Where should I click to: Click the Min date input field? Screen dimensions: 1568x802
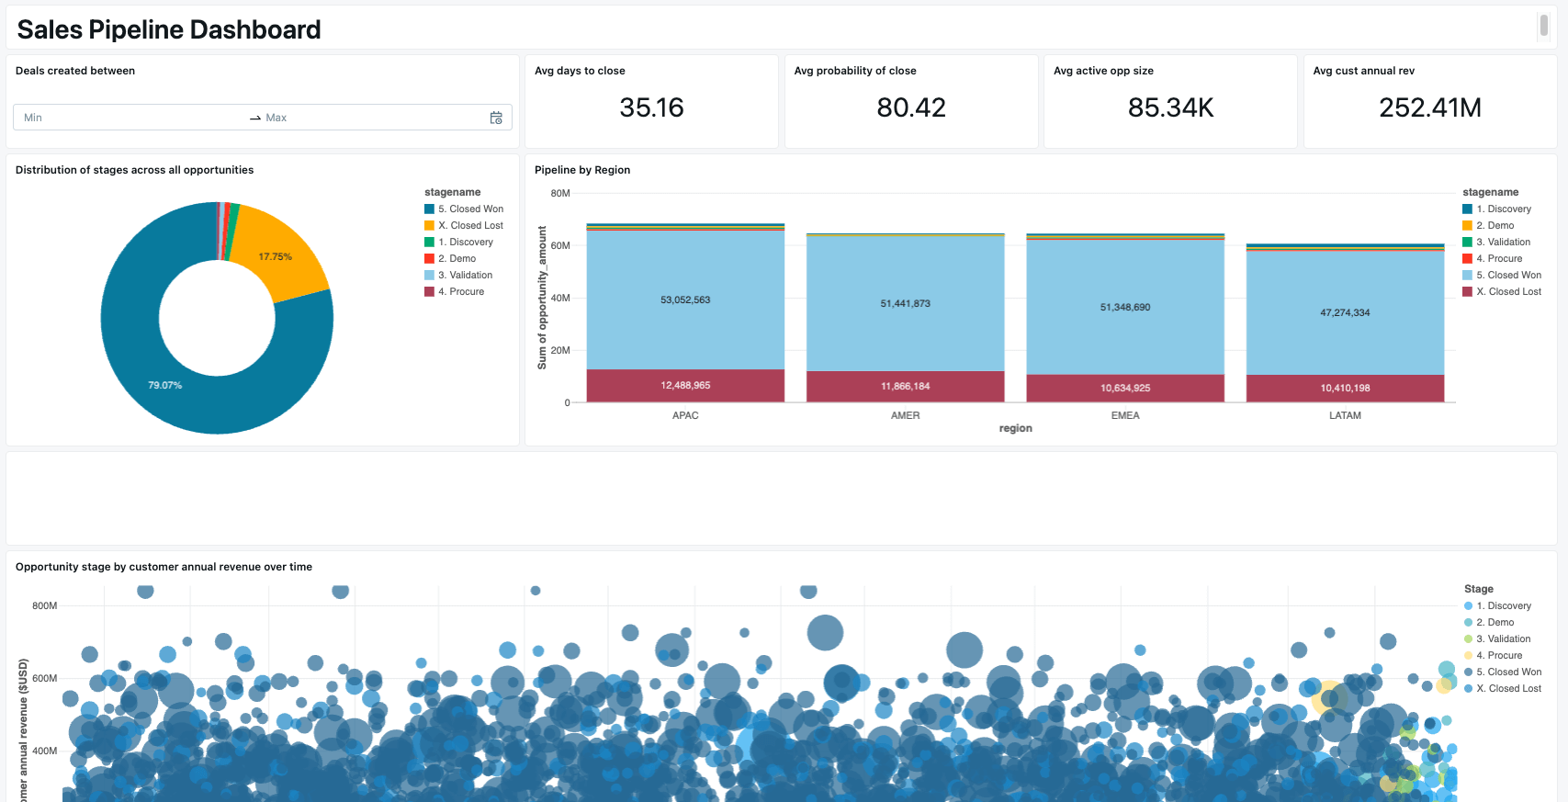point(129,118)
